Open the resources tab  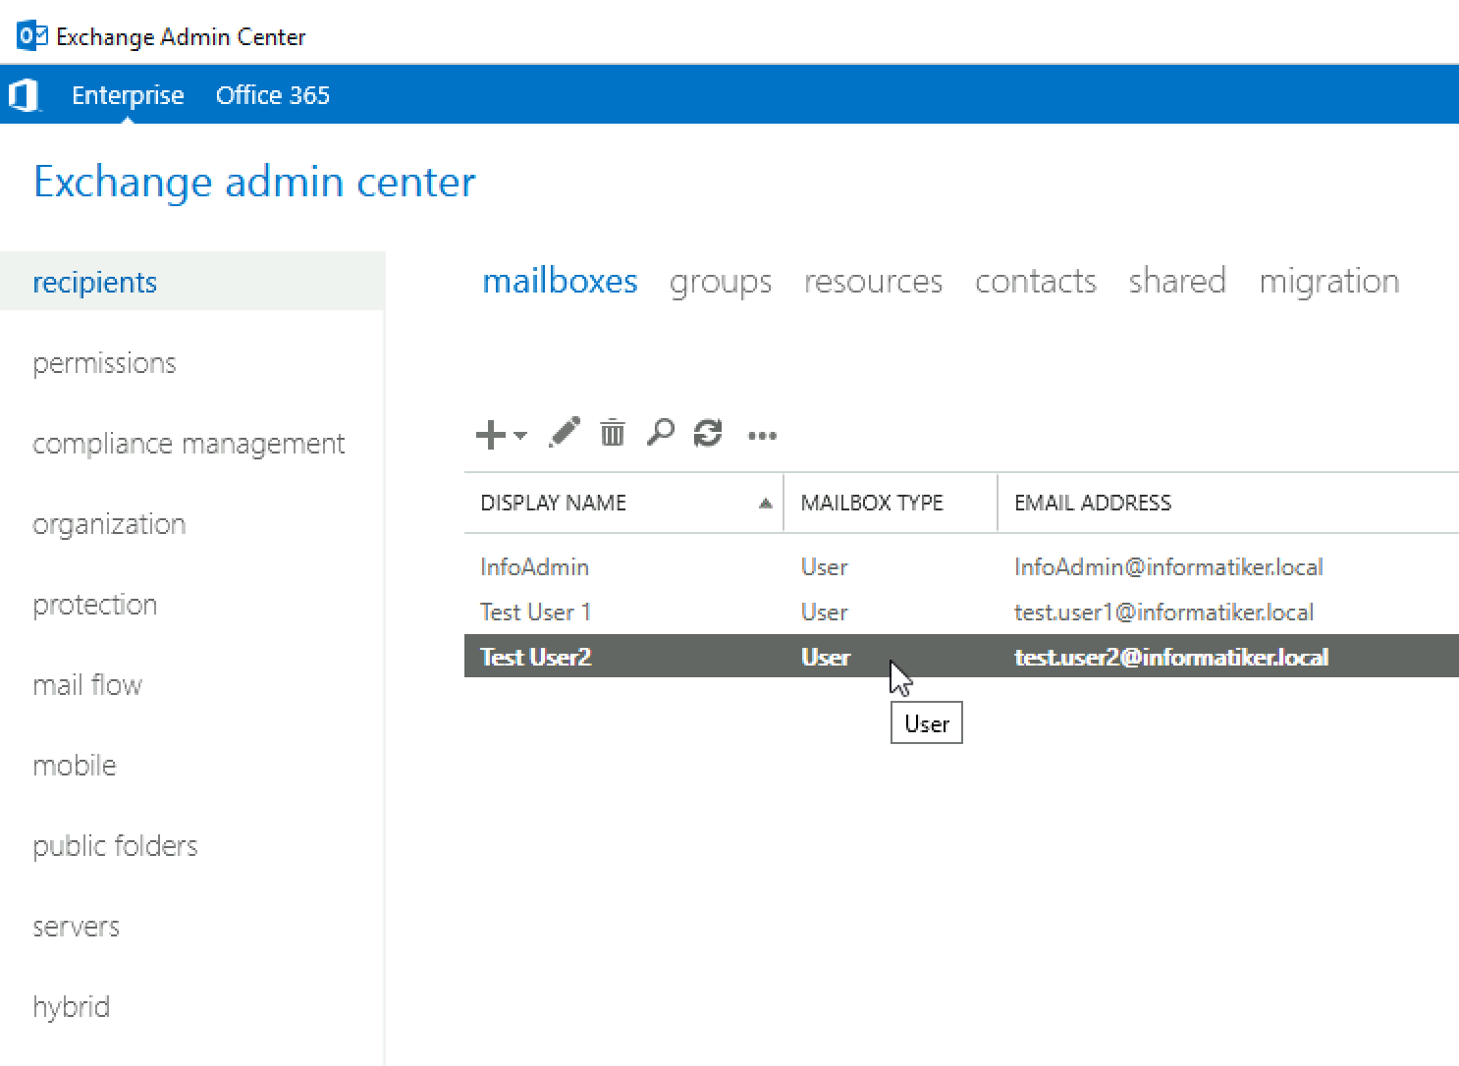coord(873,282)
